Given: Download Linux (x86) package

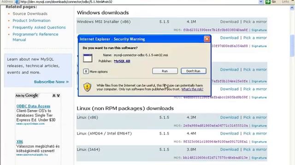Looking at the screenshot, I should pos(230,117).
